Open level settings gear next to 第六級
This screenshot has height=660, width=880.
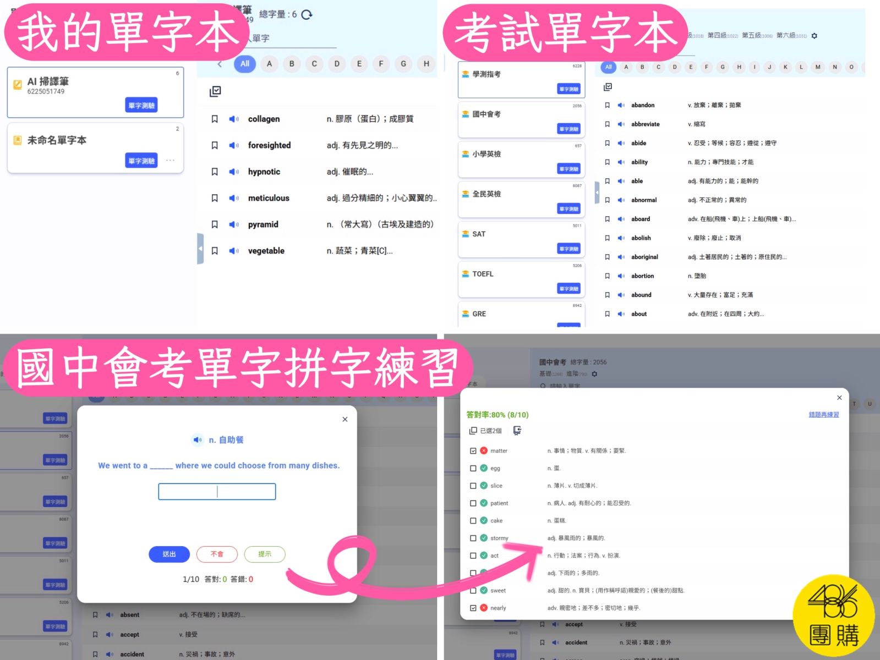click(x=815, y=36)
